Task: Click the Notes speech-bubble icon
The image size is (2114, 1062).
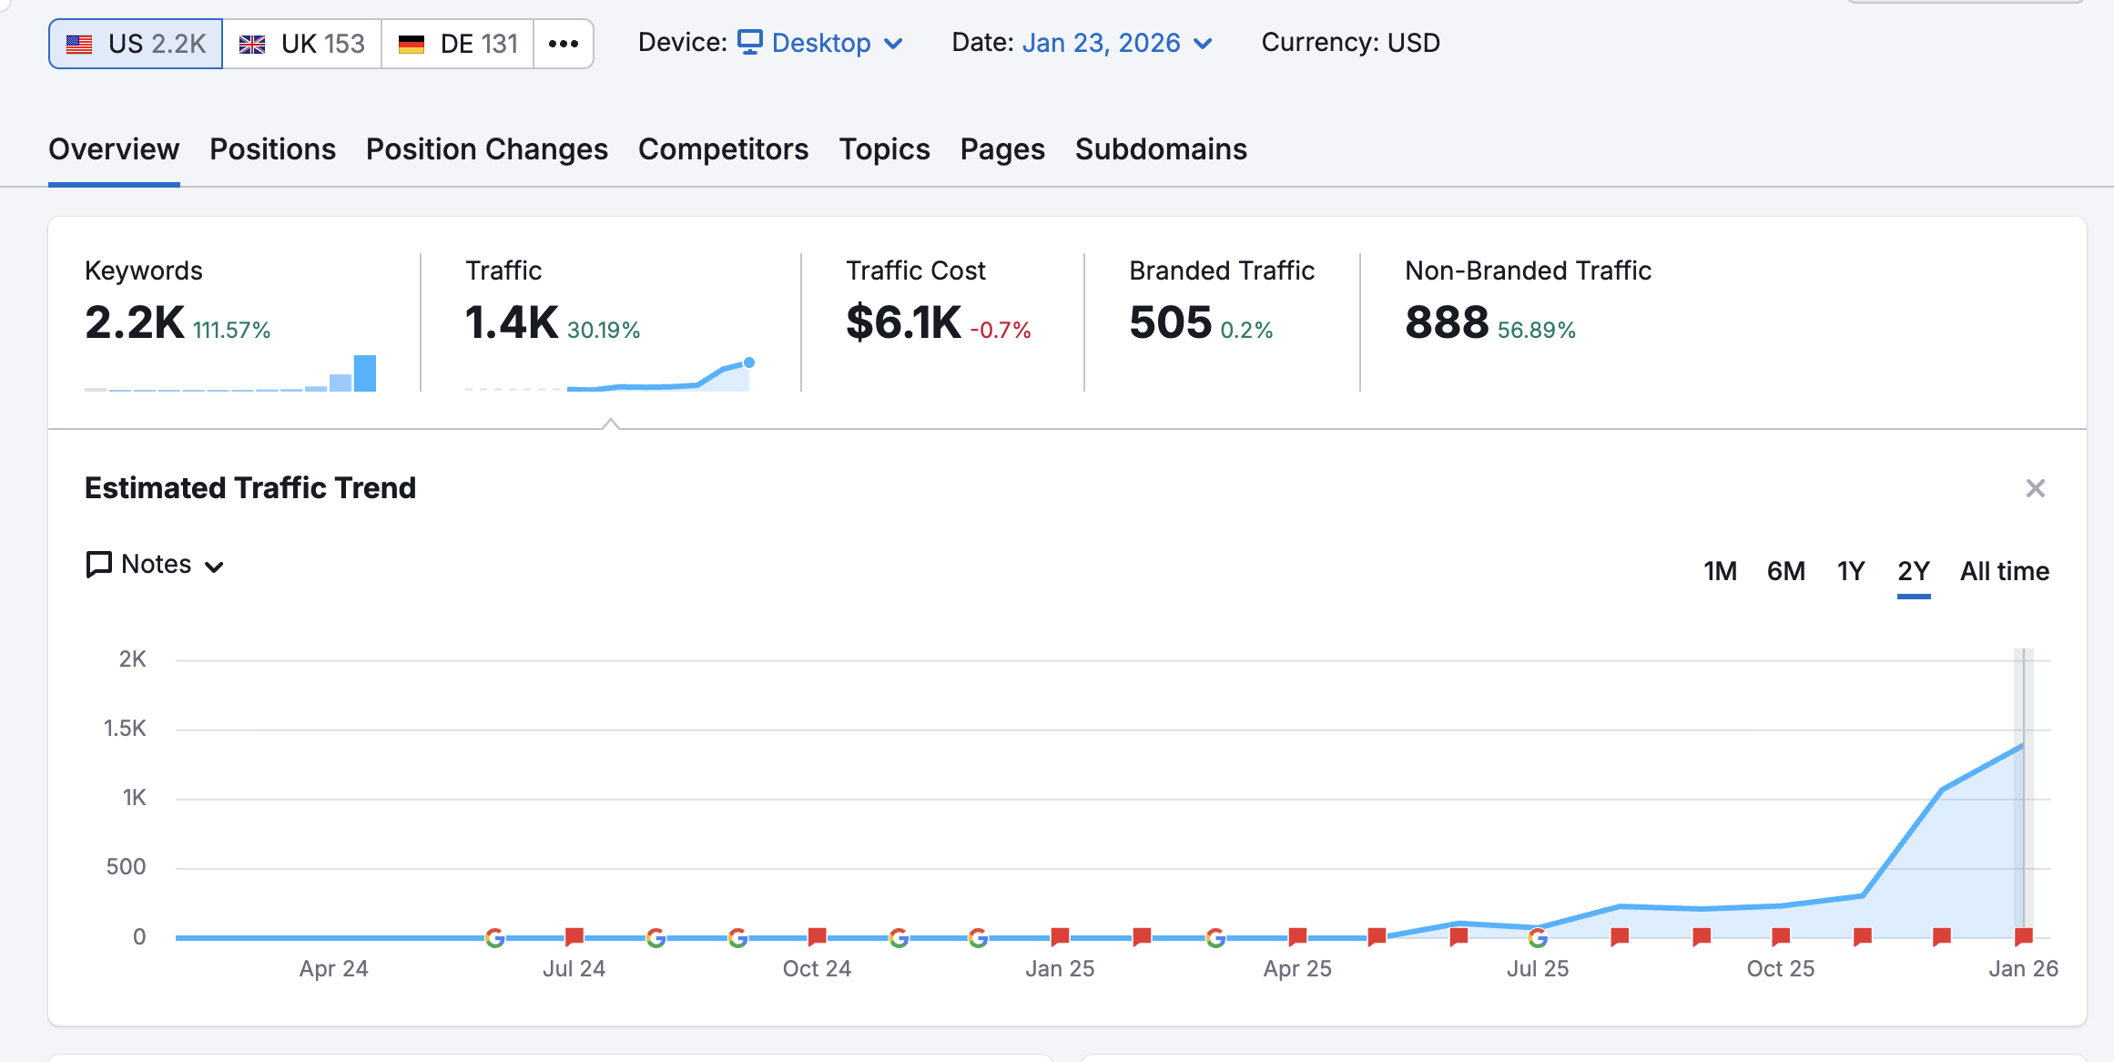Action: [x=98, y=565]
